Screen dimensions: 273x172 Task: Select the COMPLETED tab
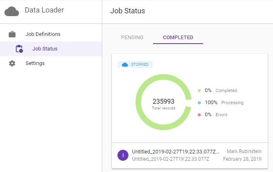(178, 38)
